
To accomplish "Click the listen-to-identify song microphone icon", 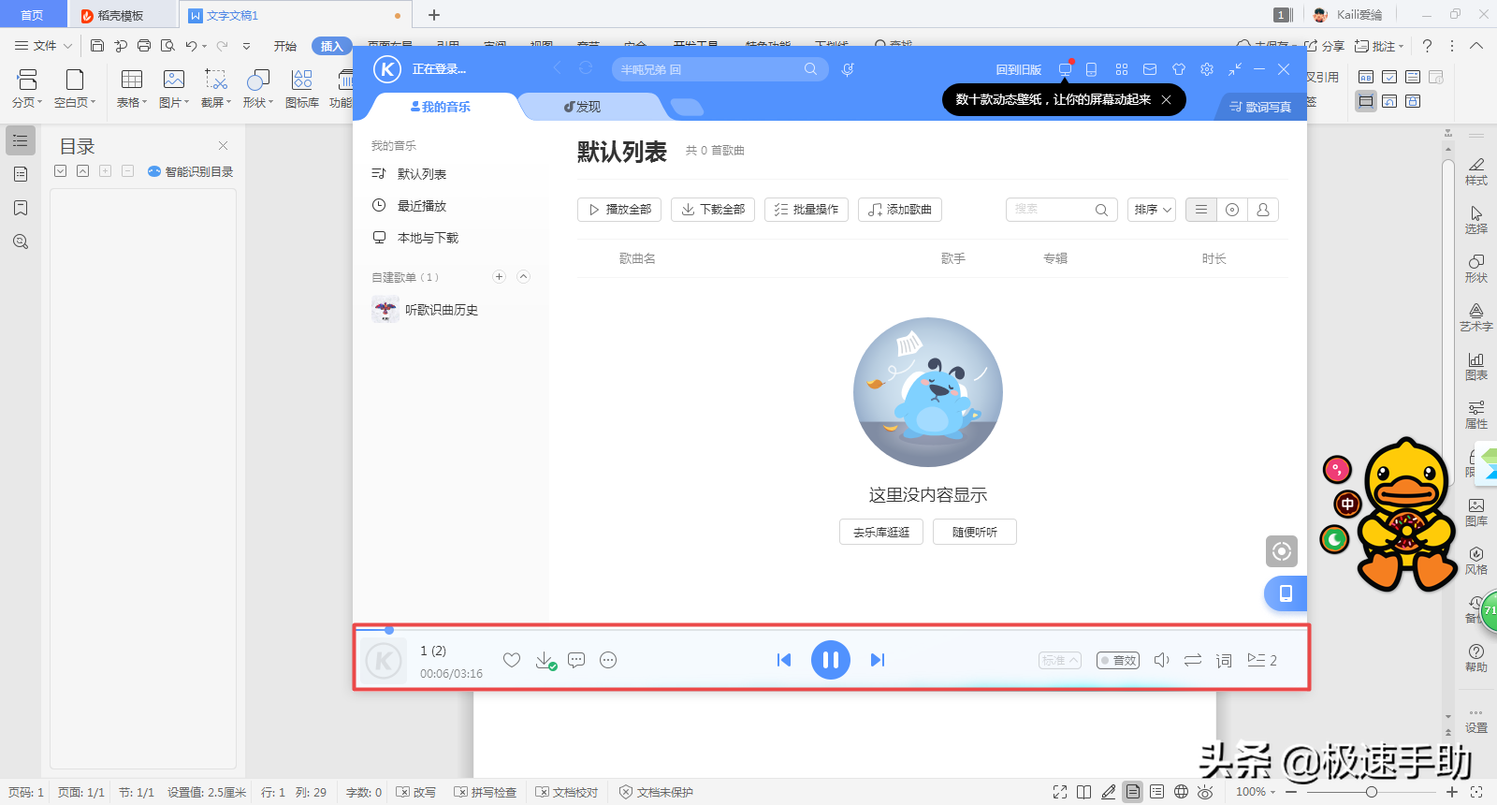I will 848,69.
